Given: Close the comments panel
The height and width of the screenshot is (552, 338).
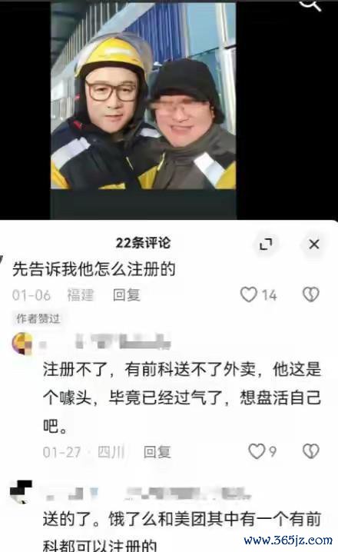Looking at the screenshot, I should [314, 244].
